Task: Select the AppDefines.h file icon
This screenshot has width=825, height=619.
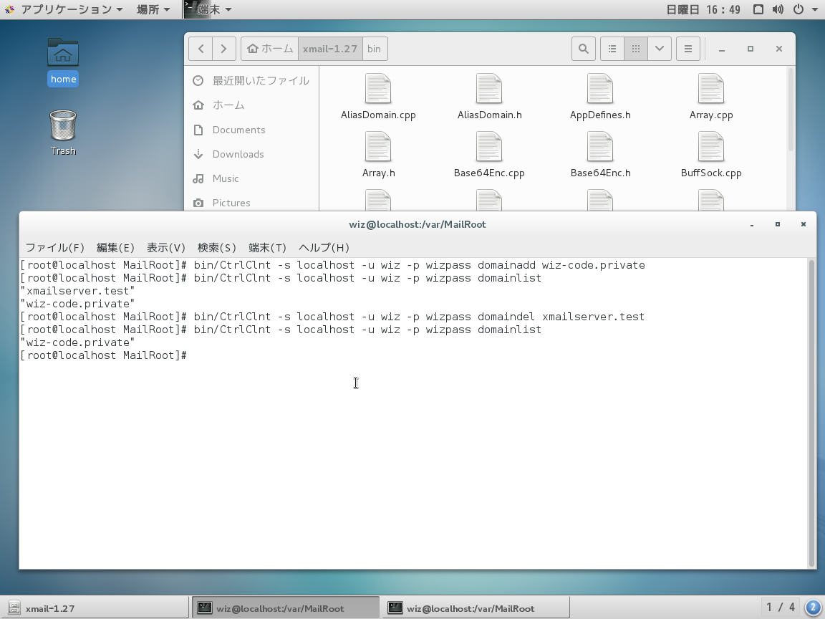Action: pyautogui.click(x=600, y=88)
